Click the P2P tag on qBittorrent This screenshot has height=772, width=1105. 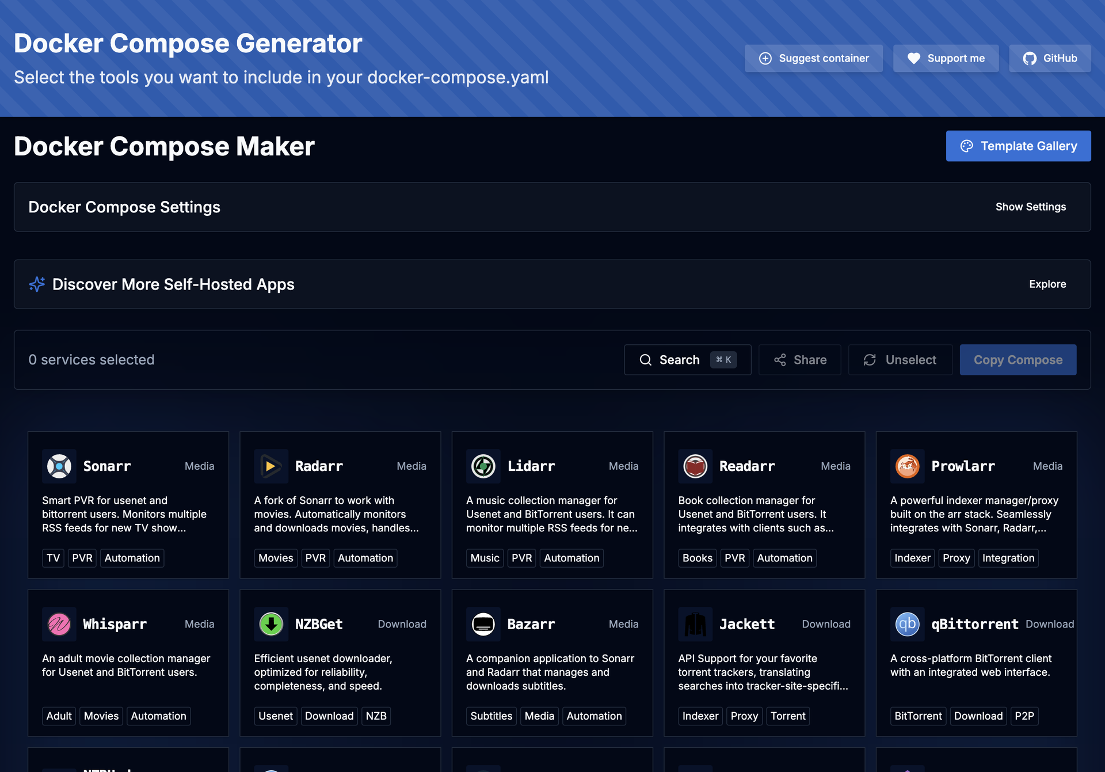[x=1024, y=716]
